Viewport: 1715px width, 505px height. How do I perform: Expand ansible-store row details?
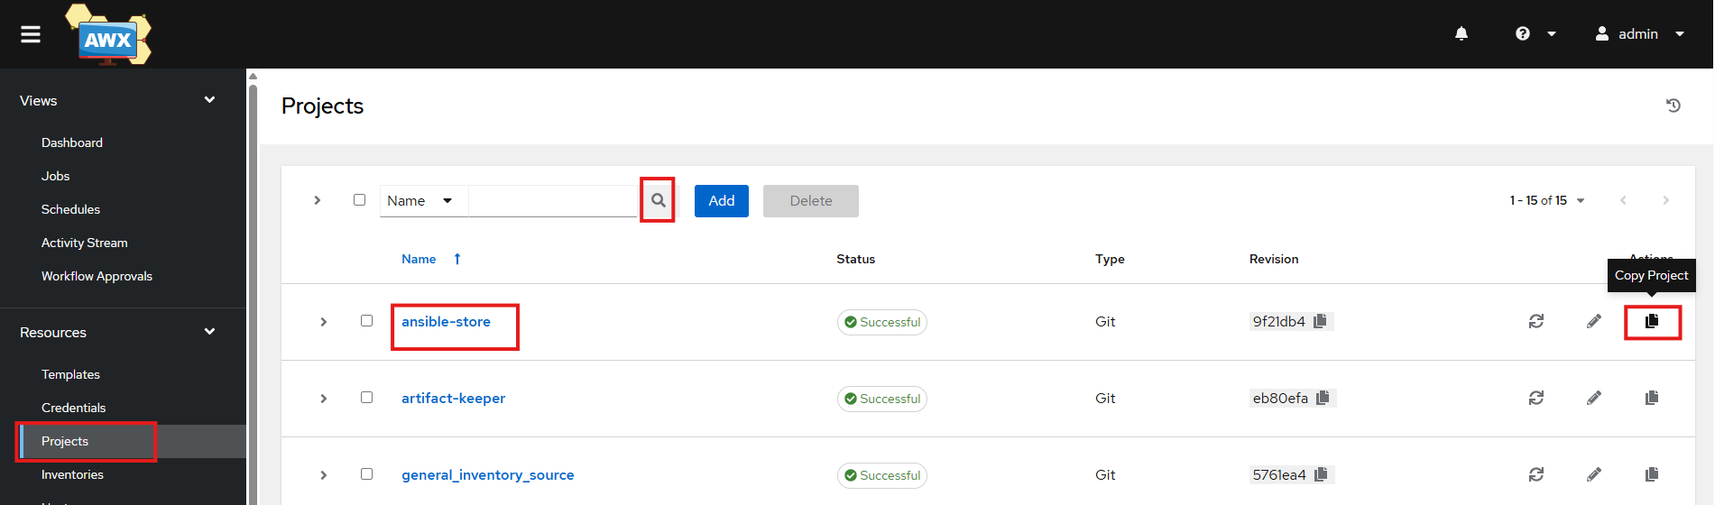pyautogui.click(x=324, y=322)
